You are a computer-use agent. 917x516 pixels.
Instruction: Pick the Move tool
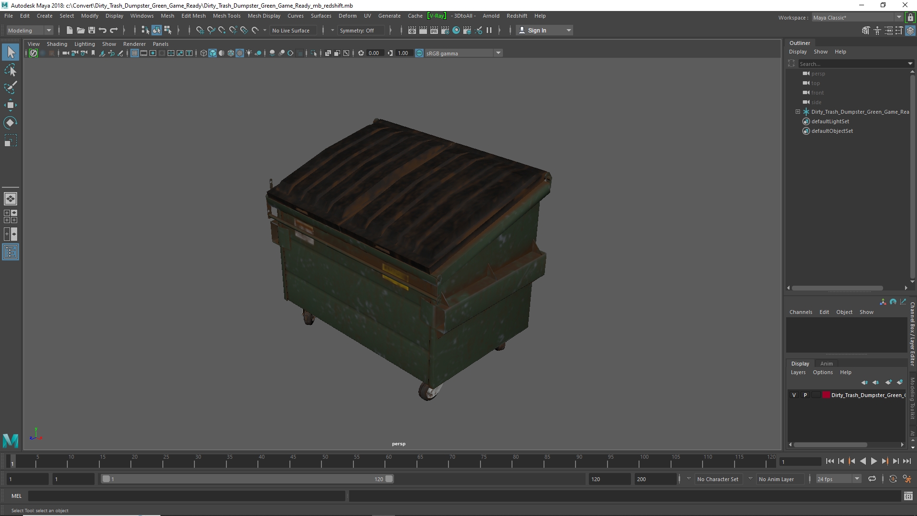(11, 105)
